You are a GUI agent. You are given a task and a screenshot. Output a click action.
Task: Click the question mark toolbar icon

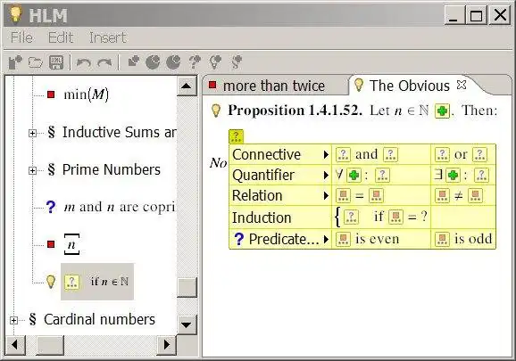click(195, 62)
